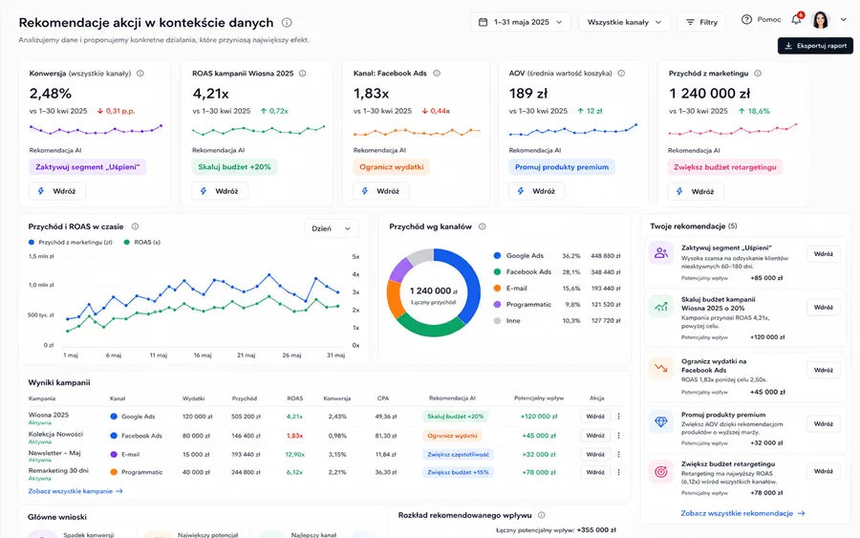This screenshot has height=538, width=860.
Task: Click the diamond icon for Promuj produkty premium
Action: [x=661, y=421]
